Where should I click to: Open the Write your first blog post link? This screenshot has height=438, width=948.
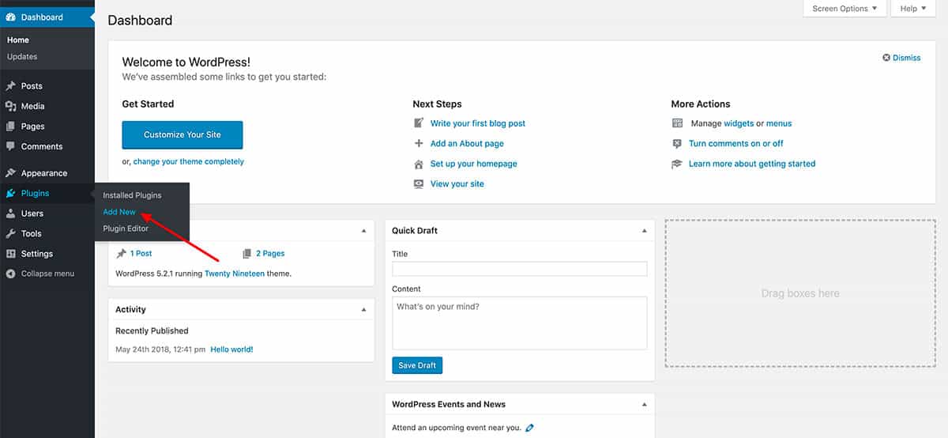(x=478, y=123)
